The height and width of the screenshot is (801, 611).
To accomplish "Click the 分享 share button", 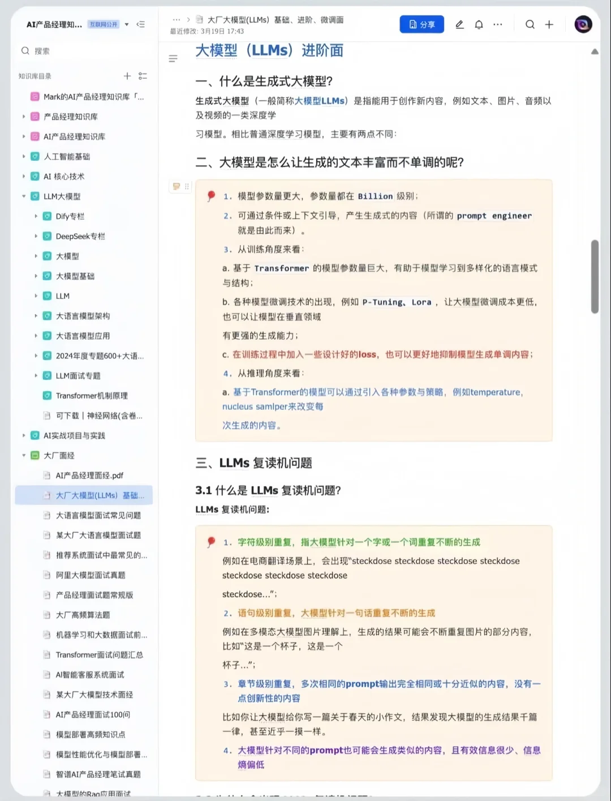I will coord(421,24).
